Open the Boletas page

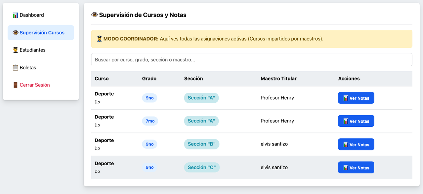(41, 68)
